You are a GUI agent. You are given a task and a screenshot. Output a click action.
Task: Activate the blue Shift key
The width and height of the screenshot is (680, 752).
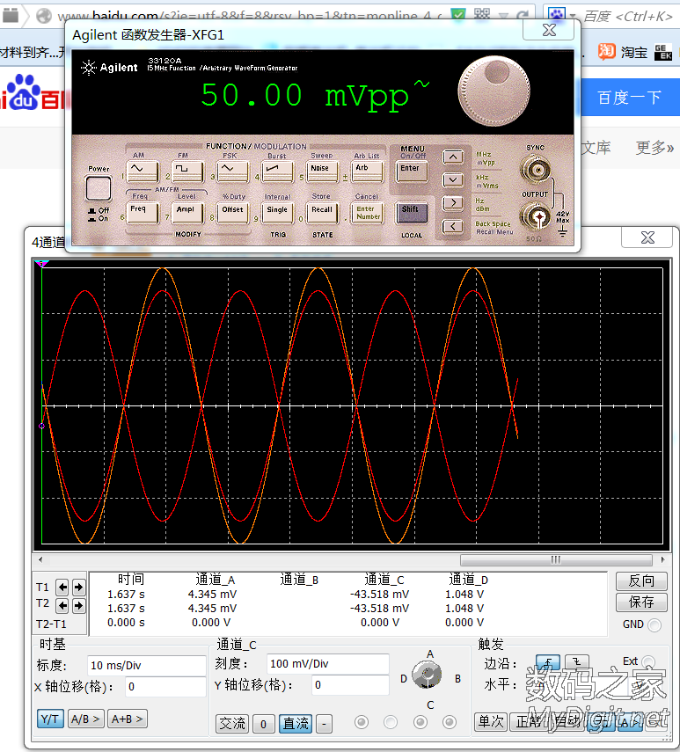412,213
